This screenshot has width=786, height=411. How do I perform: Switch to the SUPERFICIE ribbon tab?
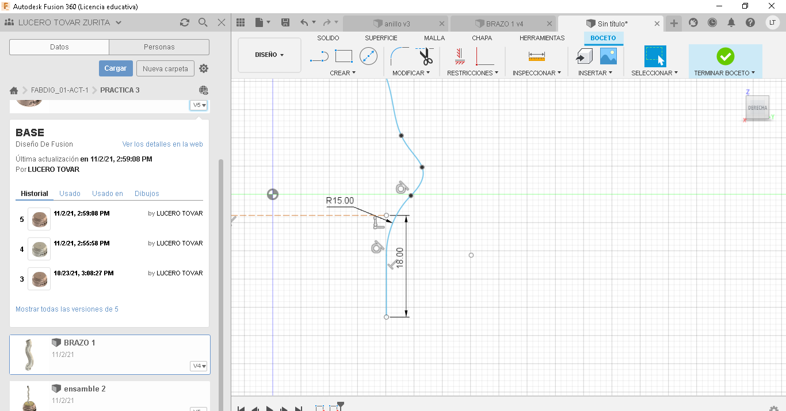pos(381,38)
